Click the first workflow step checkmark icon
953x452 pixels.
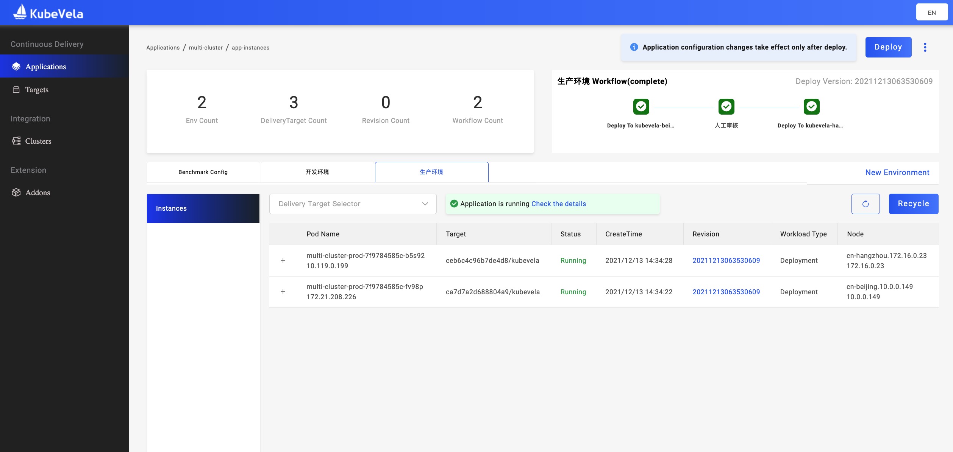[x=641, y=107]
